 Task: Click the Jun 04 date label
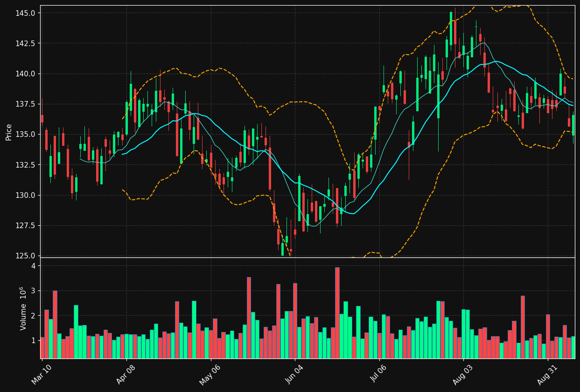point(294,375)
